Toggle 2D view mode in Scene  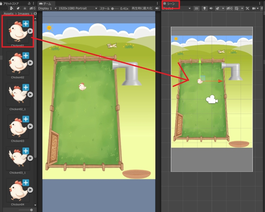click(x=196, y=8)
